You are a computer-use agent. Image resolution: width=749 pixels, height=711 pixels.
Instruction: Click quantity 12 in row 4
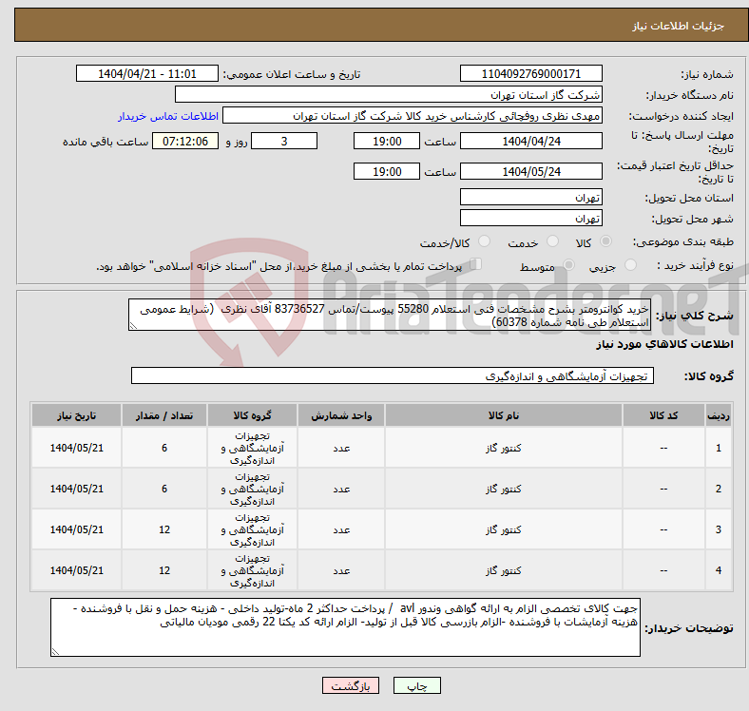pos(164,570)
